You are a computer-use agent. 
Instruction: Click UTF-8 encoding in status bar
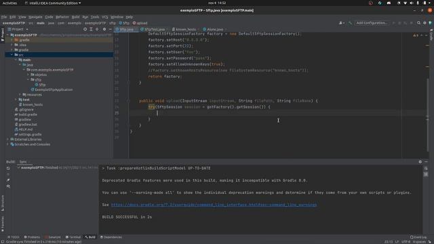(x=406, y=242)
